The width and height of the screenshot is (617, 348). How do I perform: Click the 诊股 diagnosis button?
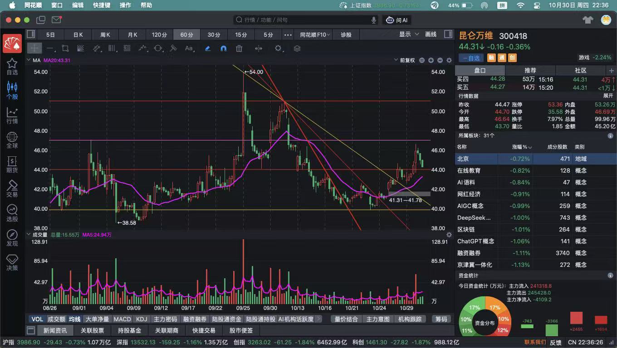pos(346,34)
